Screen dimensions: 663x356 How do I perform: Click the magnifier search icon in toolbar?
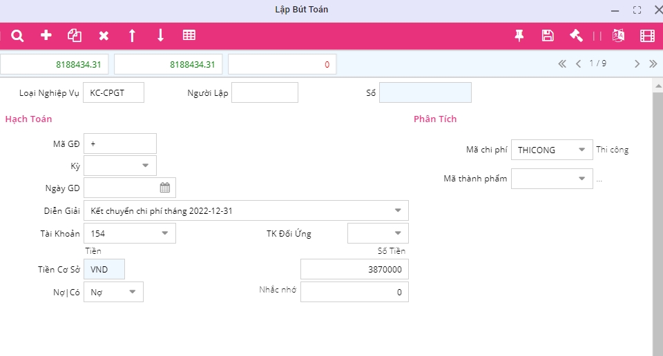pyautogui.click(x=18, y=35)
